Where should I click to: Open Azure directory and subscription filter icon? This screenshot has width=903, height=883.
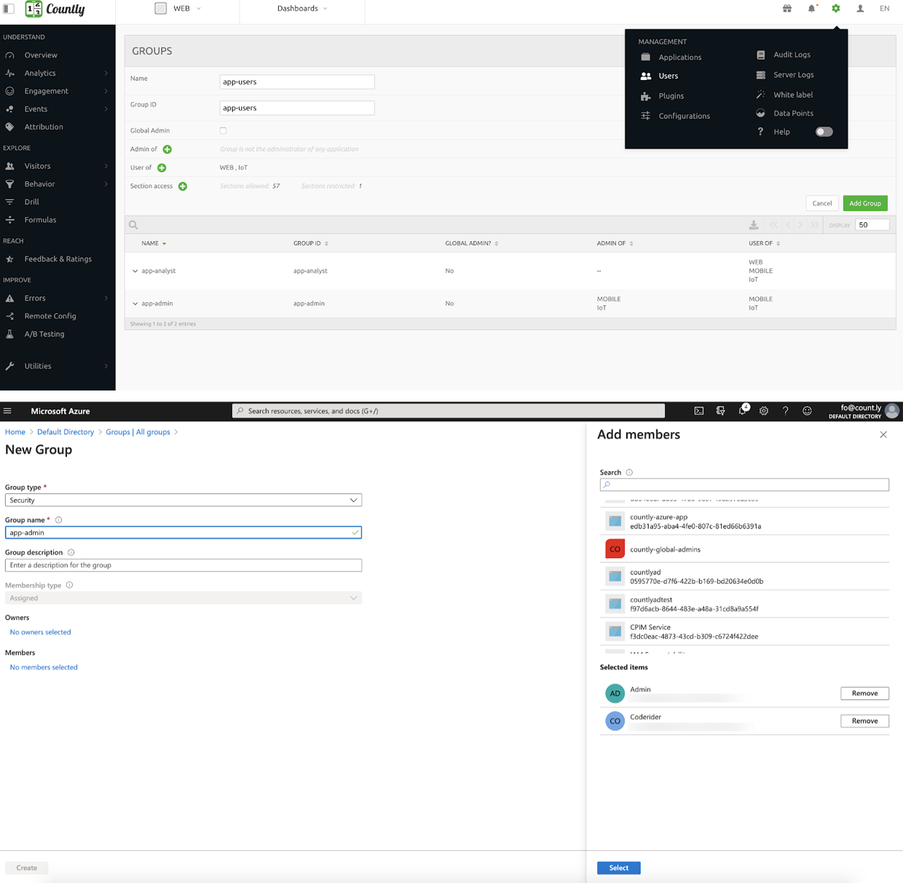pyautogui.click(x=721, y=411)
